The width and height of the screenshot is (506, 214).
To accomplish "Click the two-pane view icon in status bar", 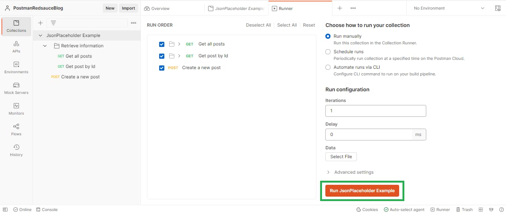I will [x=481, y=210].
